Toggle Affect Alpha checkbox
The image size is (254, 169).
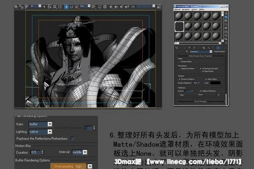click(206, 79)
